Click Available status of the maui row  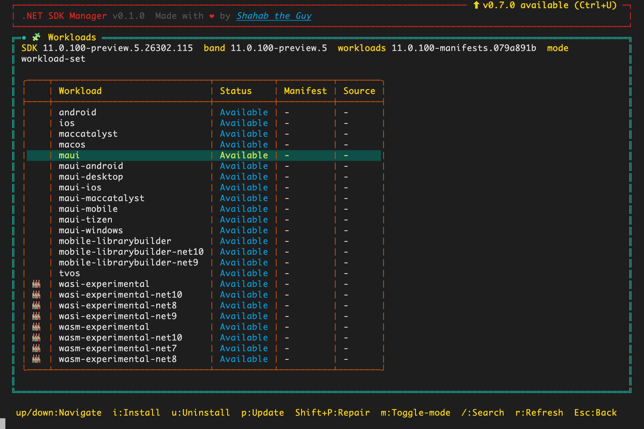(244, 155)
